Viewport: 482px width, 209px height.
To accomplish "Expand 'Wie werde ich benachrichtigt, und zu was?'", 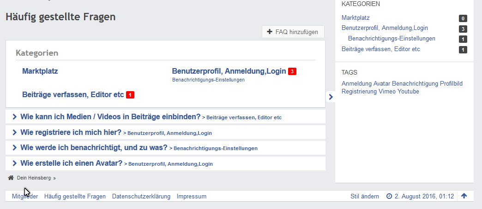I will click(93, 148).
